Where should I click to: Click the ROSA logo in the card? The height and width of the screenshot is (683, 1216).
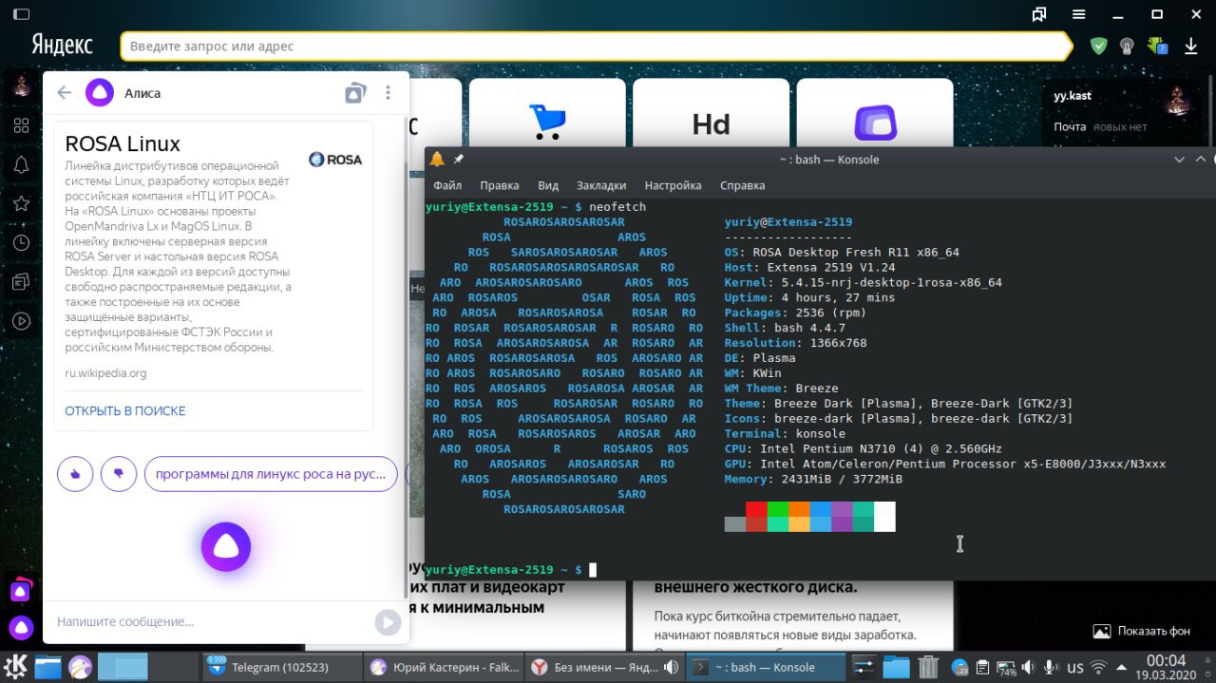(335, 160)
